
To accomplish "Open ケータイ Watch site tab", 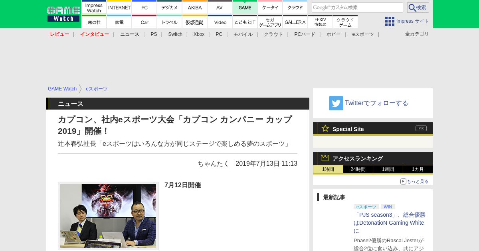I will click(270, 7).
